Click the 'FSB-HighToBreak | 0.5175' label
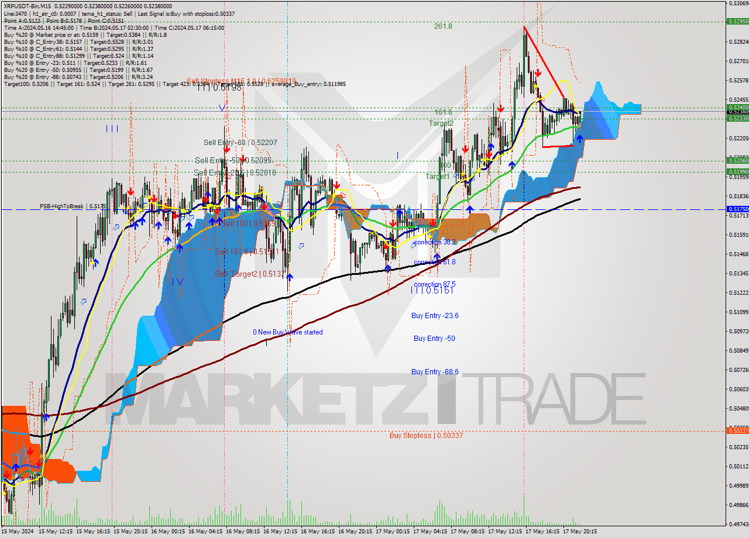The image size is (749, 538). [73, 206]
